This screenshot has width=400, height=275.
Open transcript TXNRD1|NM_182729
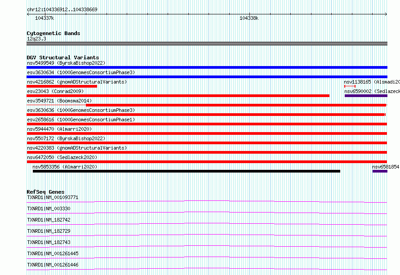pos(49,231)
